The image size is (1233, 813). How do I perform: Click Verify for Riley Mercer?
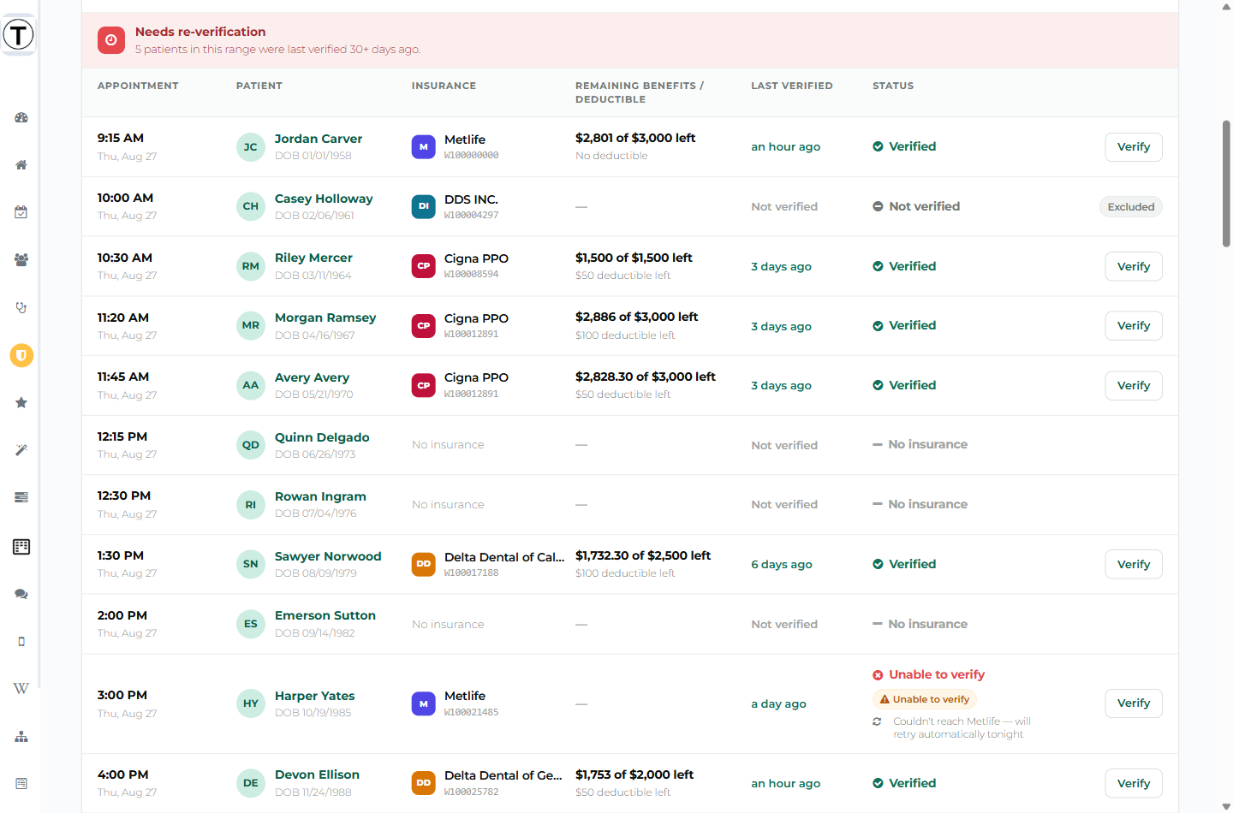click(x=1134, y=266)
